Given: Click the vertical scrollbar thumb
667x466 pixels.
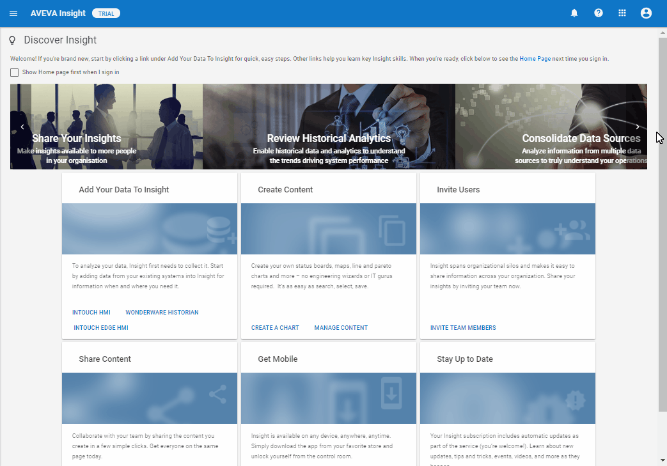Looking at the screenshot, I should (x=663, y=224).
